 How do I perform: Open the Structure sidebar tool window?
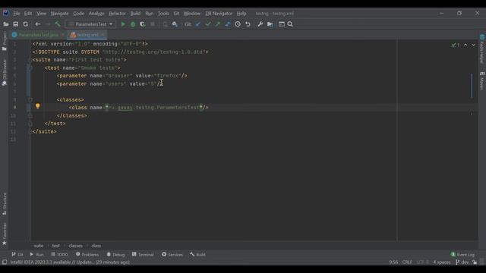5,204
